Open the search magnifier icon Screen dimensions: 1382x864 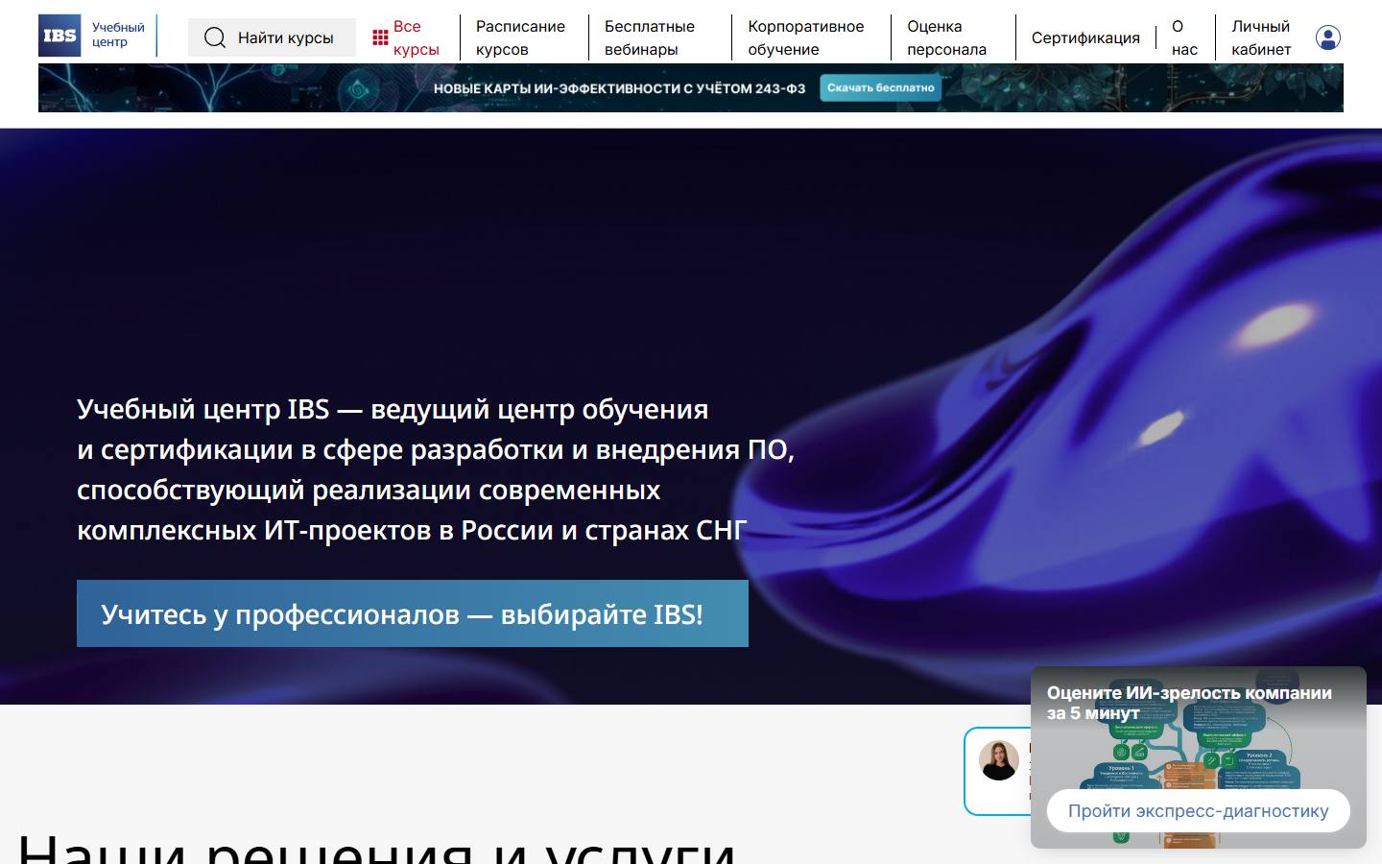coord(215,37)
